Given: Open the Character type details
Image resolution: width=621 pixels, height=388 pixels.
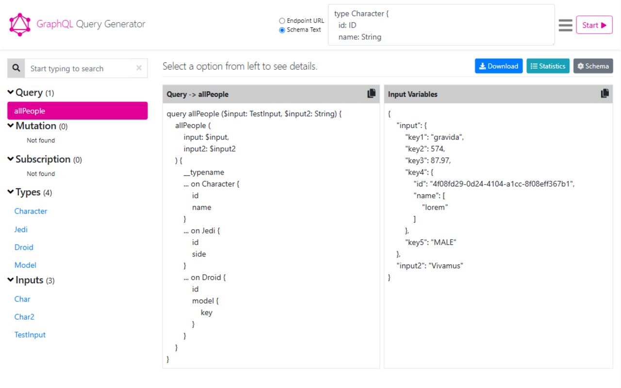Looking at the screenshot, I should click(x=31, y=211).
